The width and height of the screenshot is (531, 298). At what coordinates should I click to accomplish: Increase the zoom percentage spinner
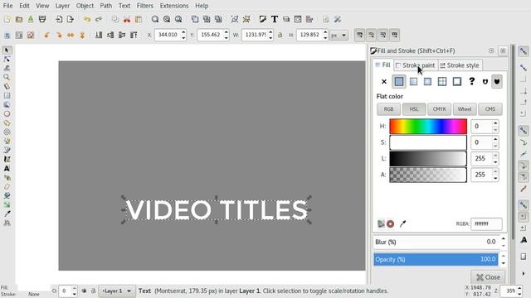(x=519, y=288)
